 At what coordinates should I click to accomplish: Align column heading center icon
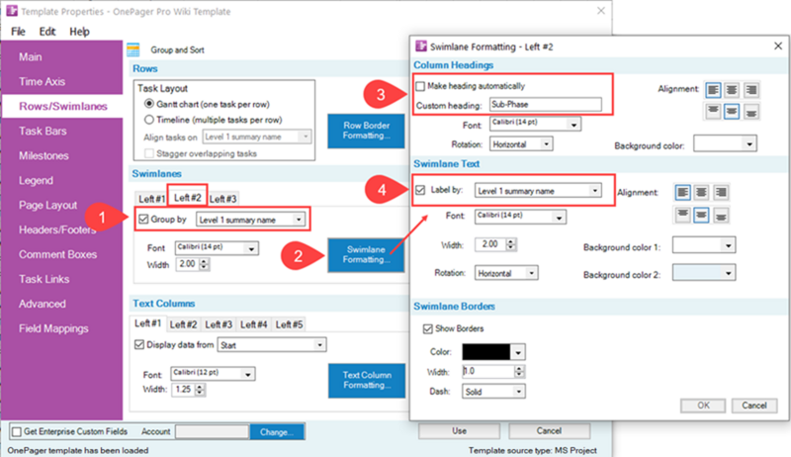click(x=732, y=90)
